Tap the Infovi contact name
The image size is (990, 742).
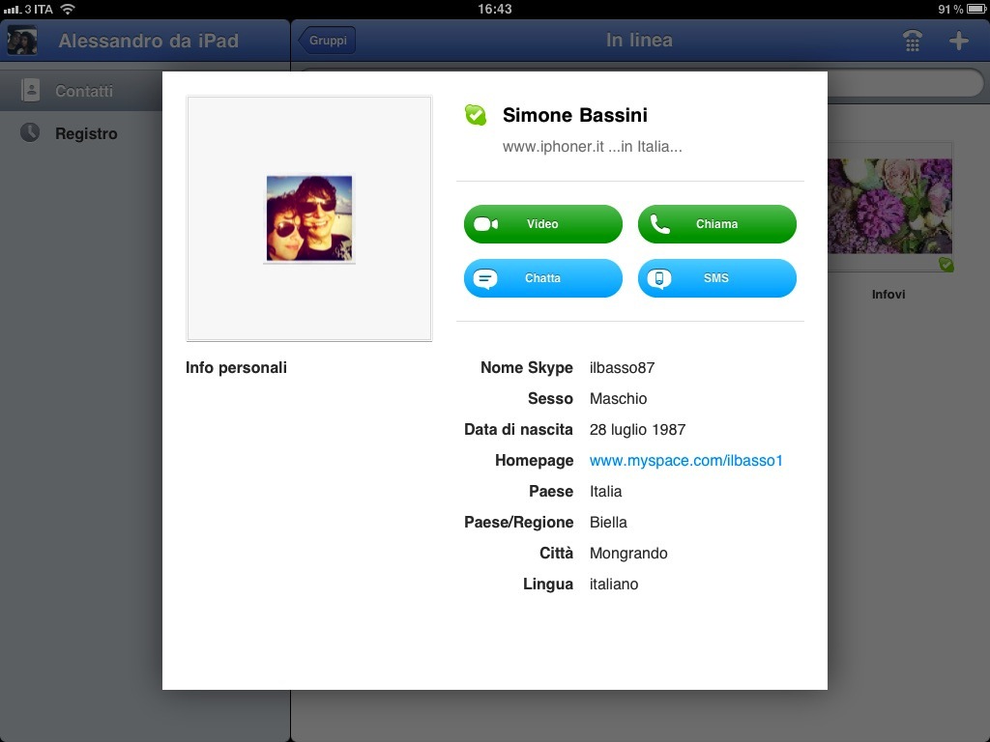(888, 294)
